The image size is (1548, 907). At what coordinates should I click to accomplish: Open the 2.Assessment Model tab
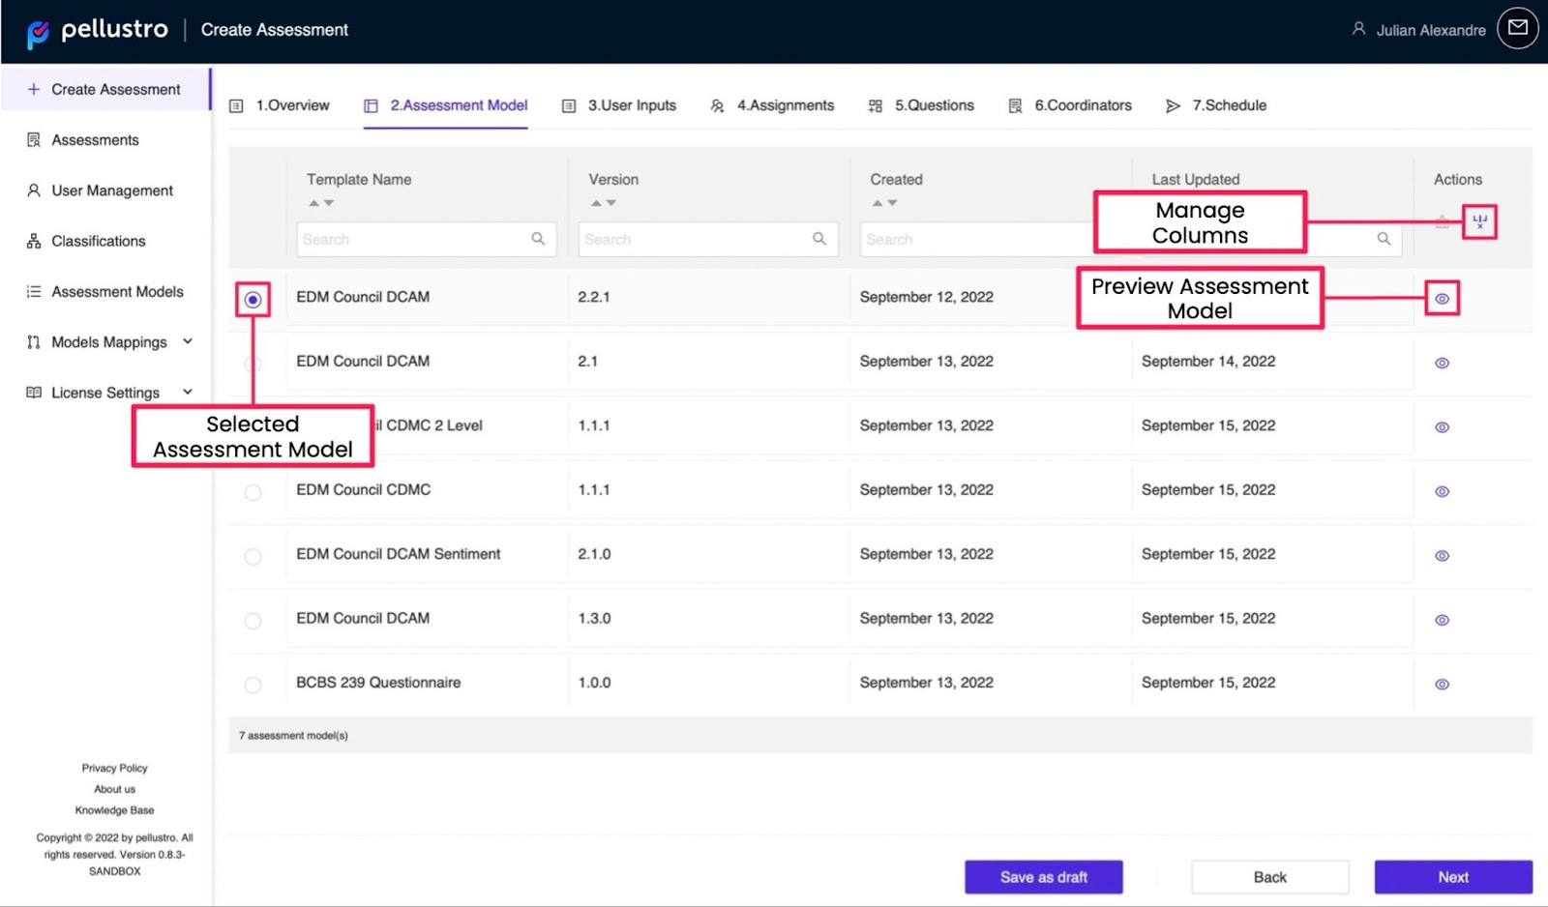click(x=446, y=105)
